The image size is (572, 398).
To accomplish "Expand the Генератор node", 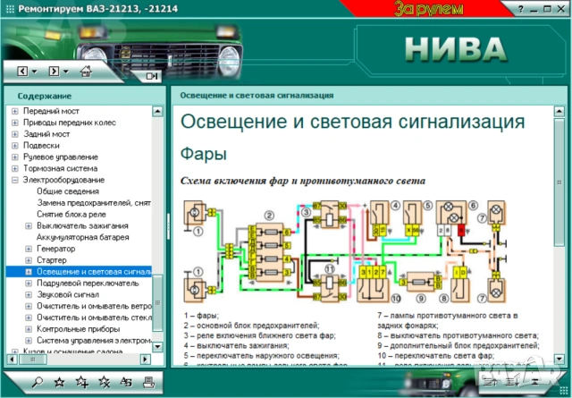I will (29, 249).
